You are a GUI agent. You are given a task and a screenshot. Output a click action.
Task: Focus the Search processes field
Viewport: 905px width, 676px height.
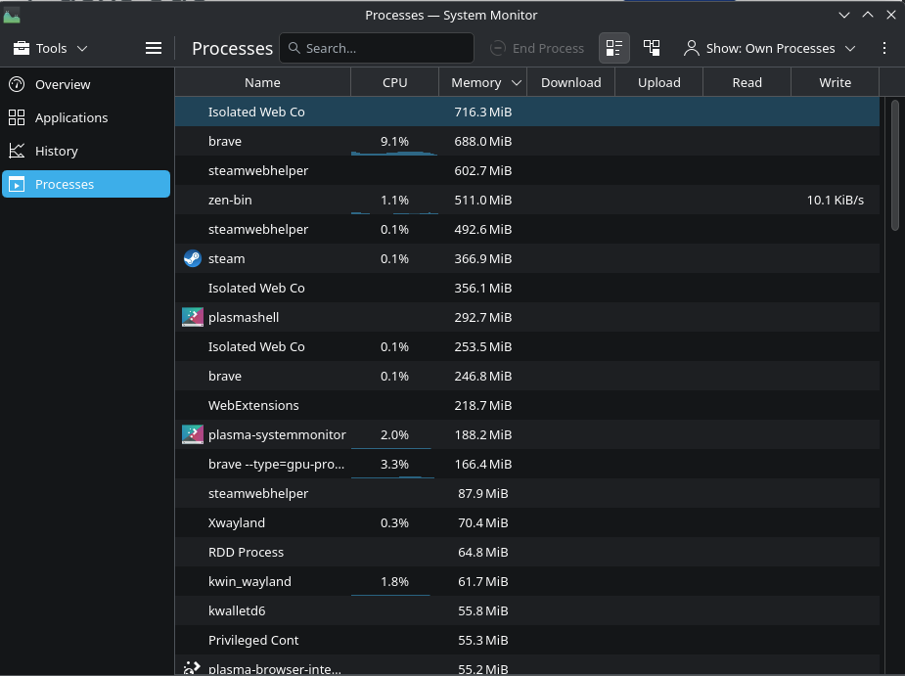[x=377, y=48]
